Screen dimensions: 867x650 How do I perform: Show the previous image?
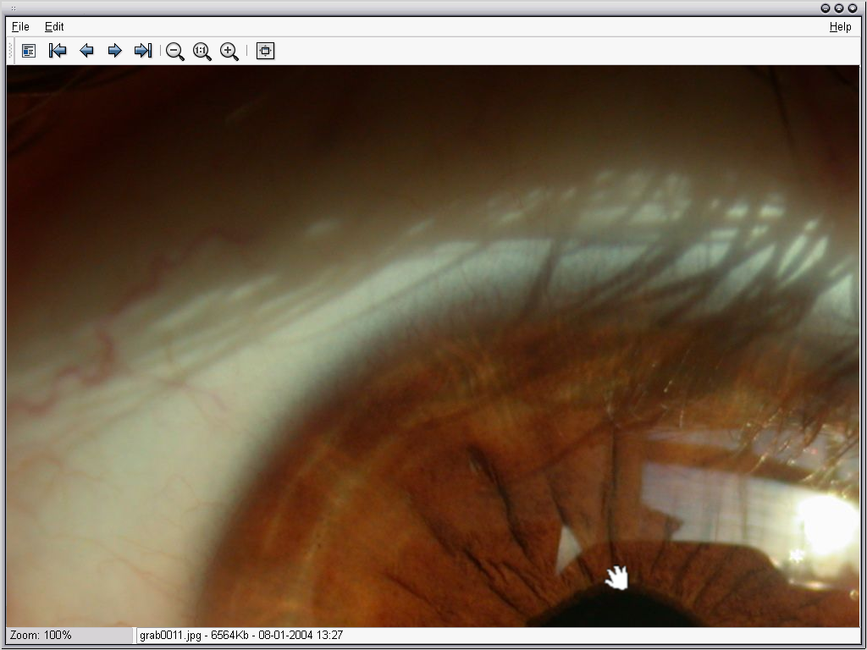(86, 51)
